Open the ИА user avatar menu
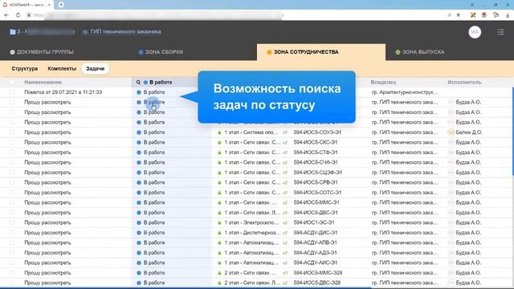The image size is (514, 289). pos(475,32)
